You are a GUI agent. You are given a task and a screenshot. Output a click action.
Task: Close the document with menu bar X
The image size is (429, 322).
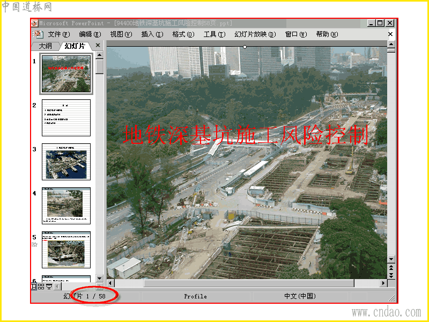click(390, 34)
